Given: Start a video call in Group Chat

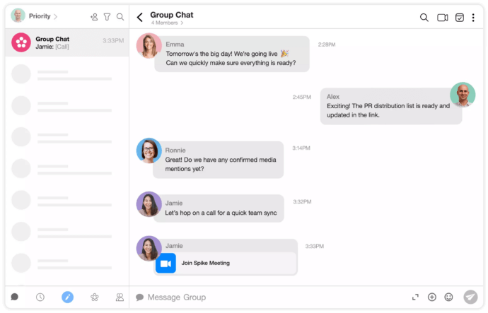Looking at the screenshot, I should tap(443, 18).
